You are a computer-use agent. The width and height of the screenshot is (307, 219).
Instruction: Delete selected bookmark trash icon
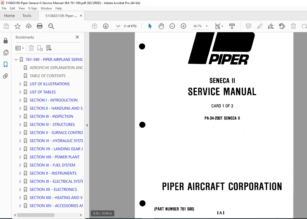click(x=31, y=48)
